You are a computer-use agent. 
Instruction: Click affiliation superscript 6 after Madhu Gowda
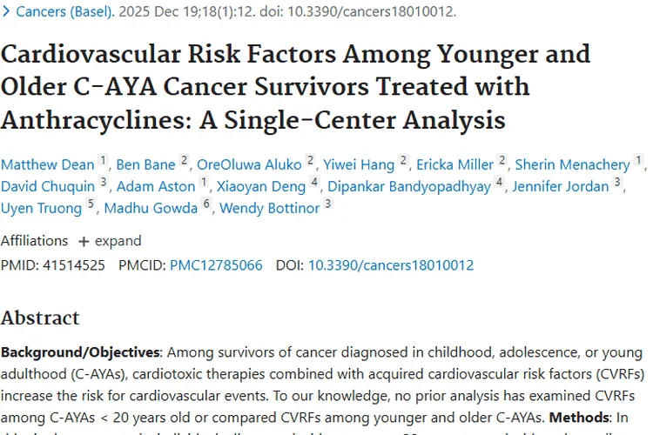(205, 204)
